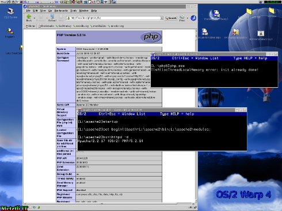Open the Go menu in SeaMonkey
The width and height of the screenshot is (282, 211).
(50, 11)
